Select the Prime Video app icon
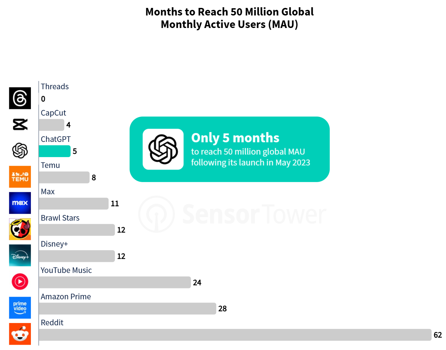 point(20,308)
